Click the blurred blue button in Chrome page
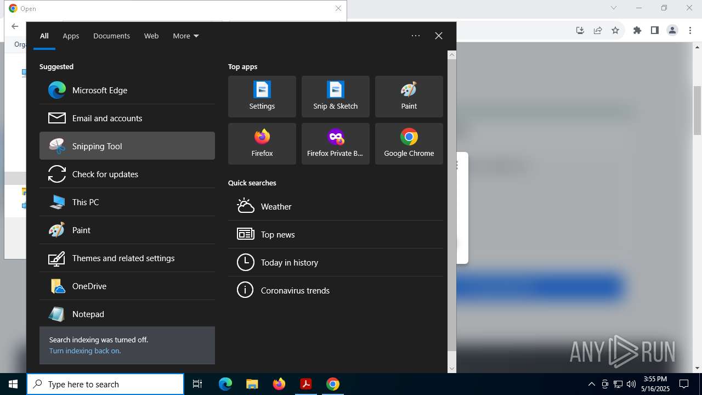This screenshot has height=395, width=702. (x=541, y=286)
